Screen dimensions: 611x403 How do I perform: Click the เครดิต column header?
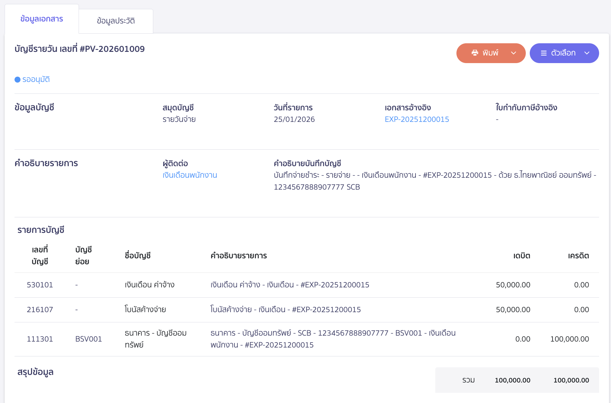click(x=578, y=256)
